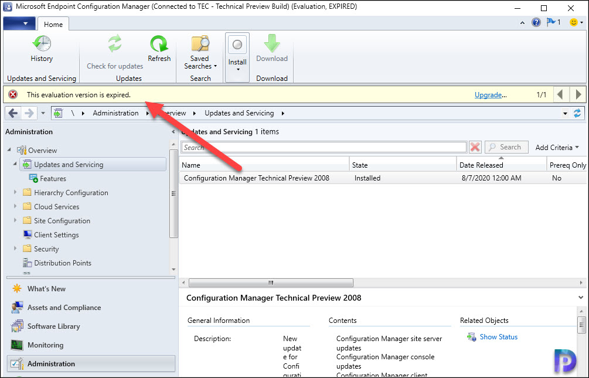Open the Features tree node
The height and width of the screenshot is (378, 589).
pyautogui.click(x=53, y=179)
